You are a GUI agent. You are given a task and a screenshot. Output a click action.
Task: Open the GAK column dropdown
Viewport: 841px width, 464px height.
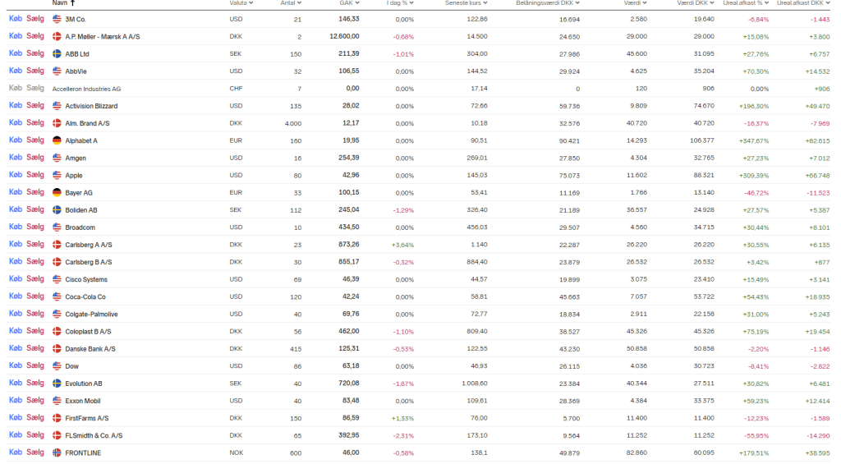(x=356, y=3)
